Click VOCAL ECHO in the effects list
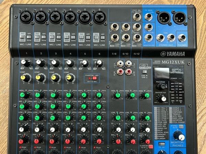The height and width of the screenshot is (154, 206). (163, 132)
